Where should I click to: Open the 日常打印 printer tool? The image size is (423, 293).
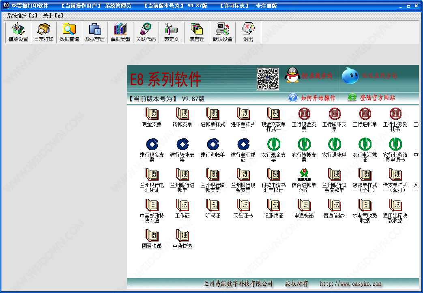[x=44, y=32]
